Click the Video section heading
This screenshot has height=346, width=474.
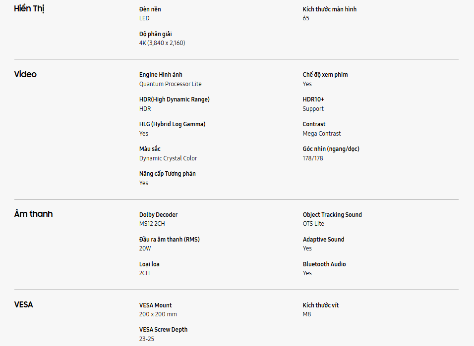25,74
